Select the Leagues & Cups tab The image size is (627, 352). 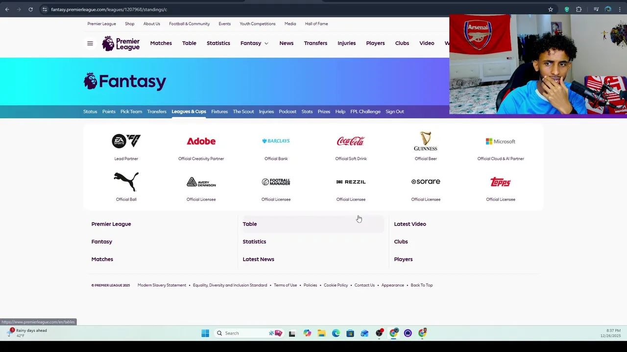coord(189,111)
